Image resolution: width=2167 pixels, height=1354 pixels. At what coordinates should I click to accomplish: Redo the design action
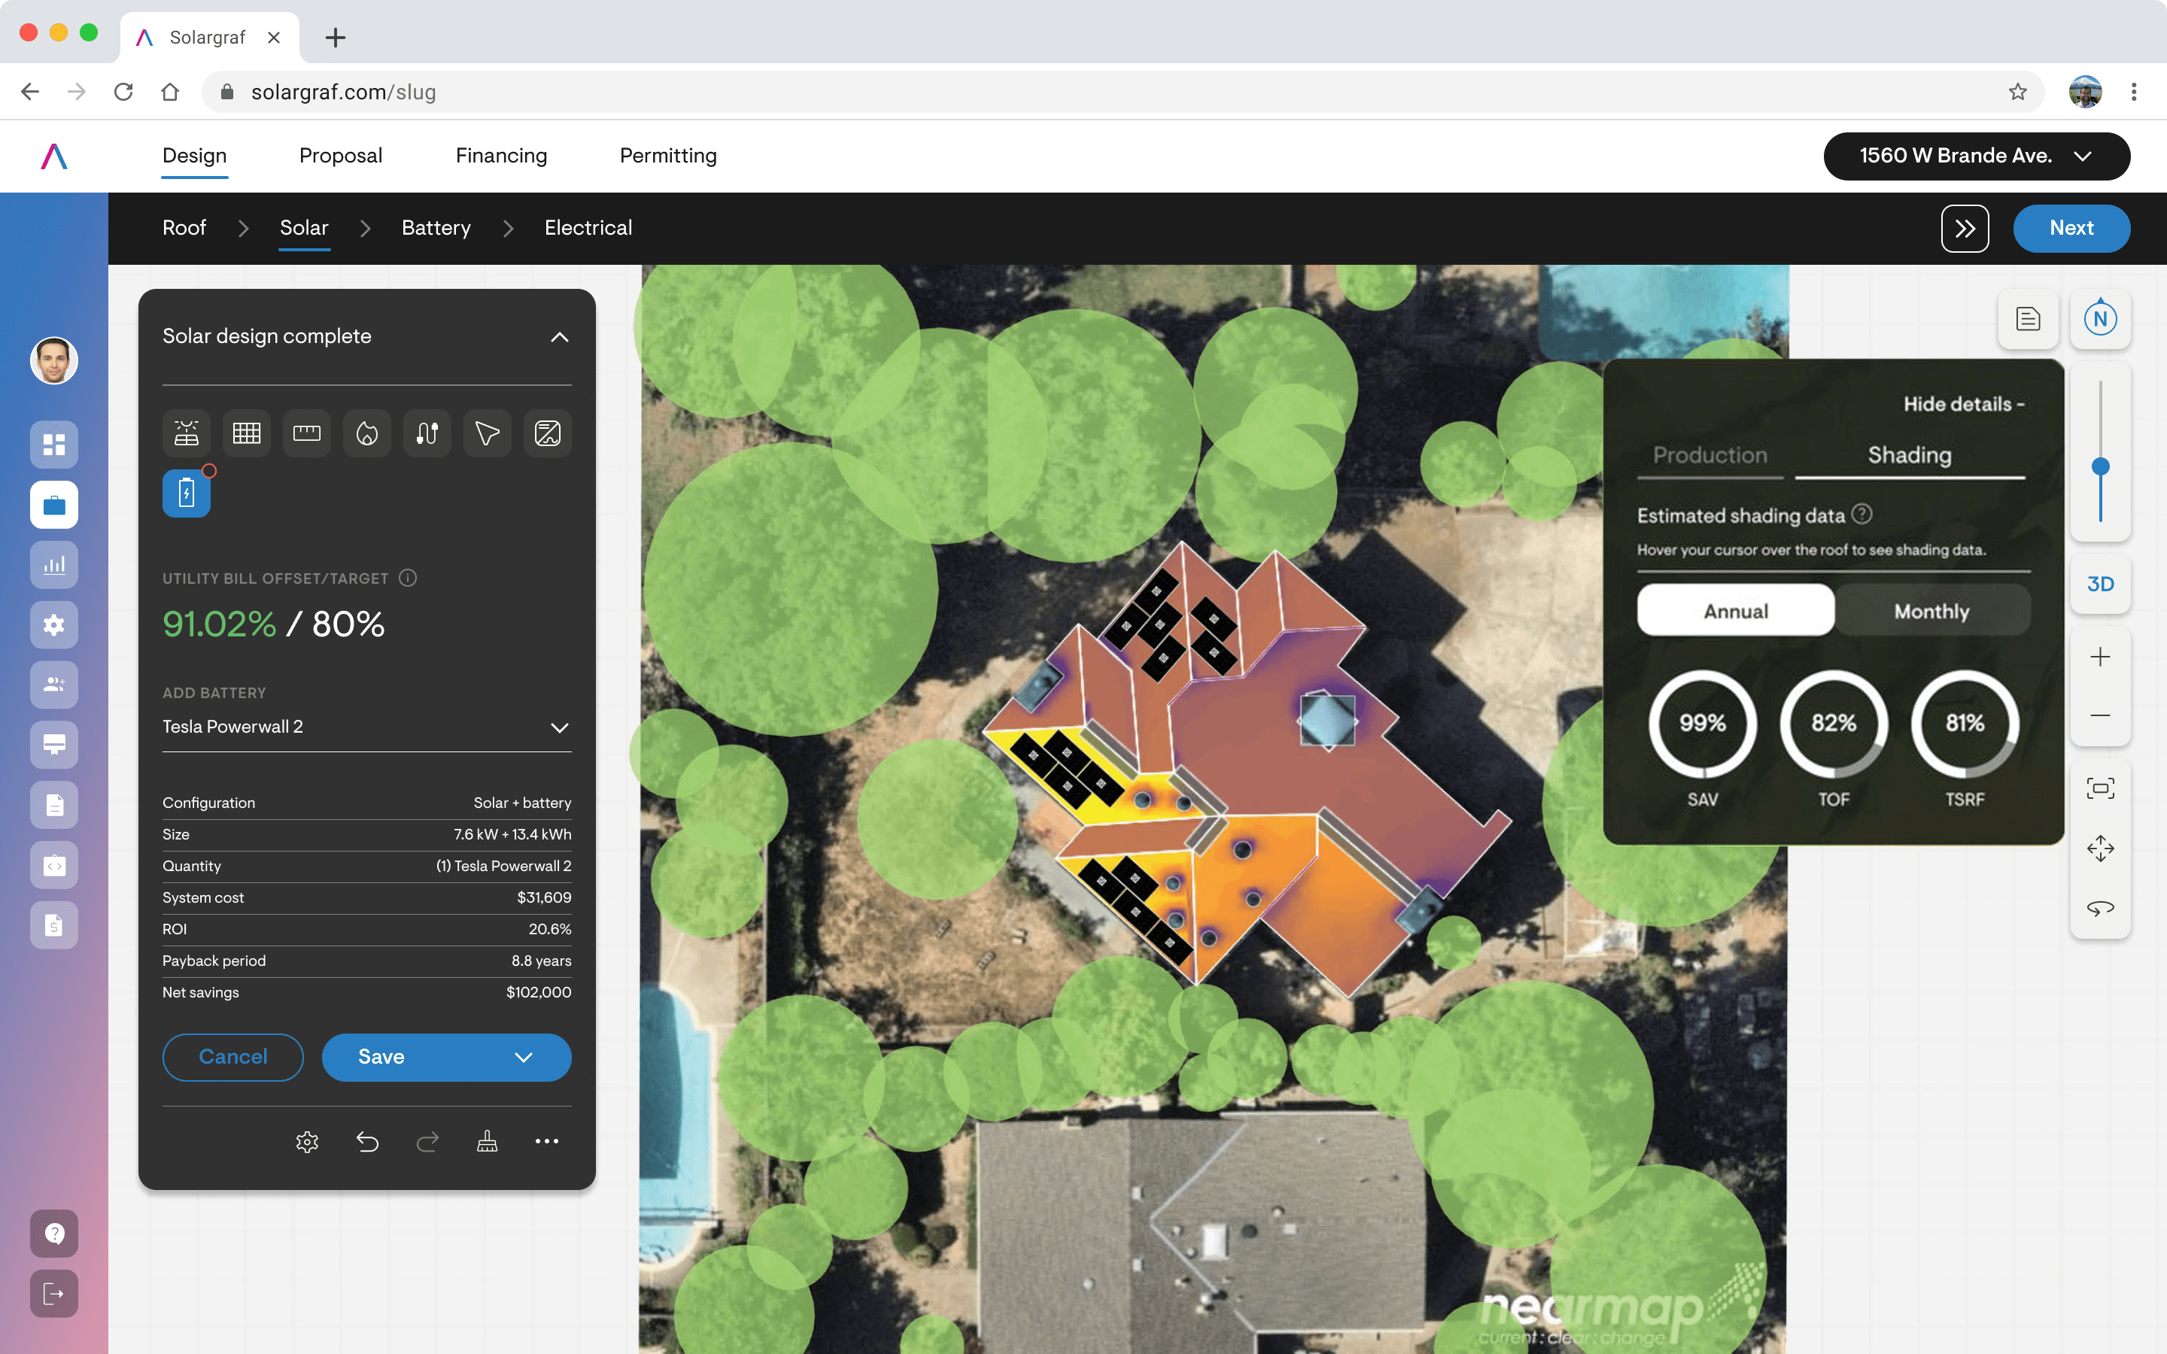427,1142
